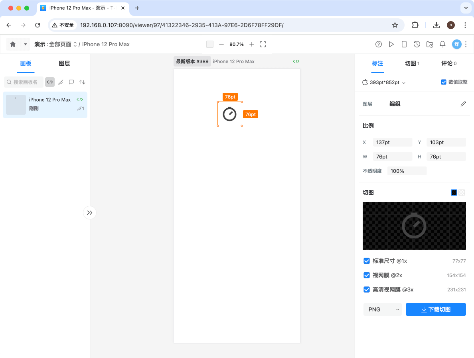474x358 pixels.
Task: Open the project folder icon
Action: (x=430, y=44)
